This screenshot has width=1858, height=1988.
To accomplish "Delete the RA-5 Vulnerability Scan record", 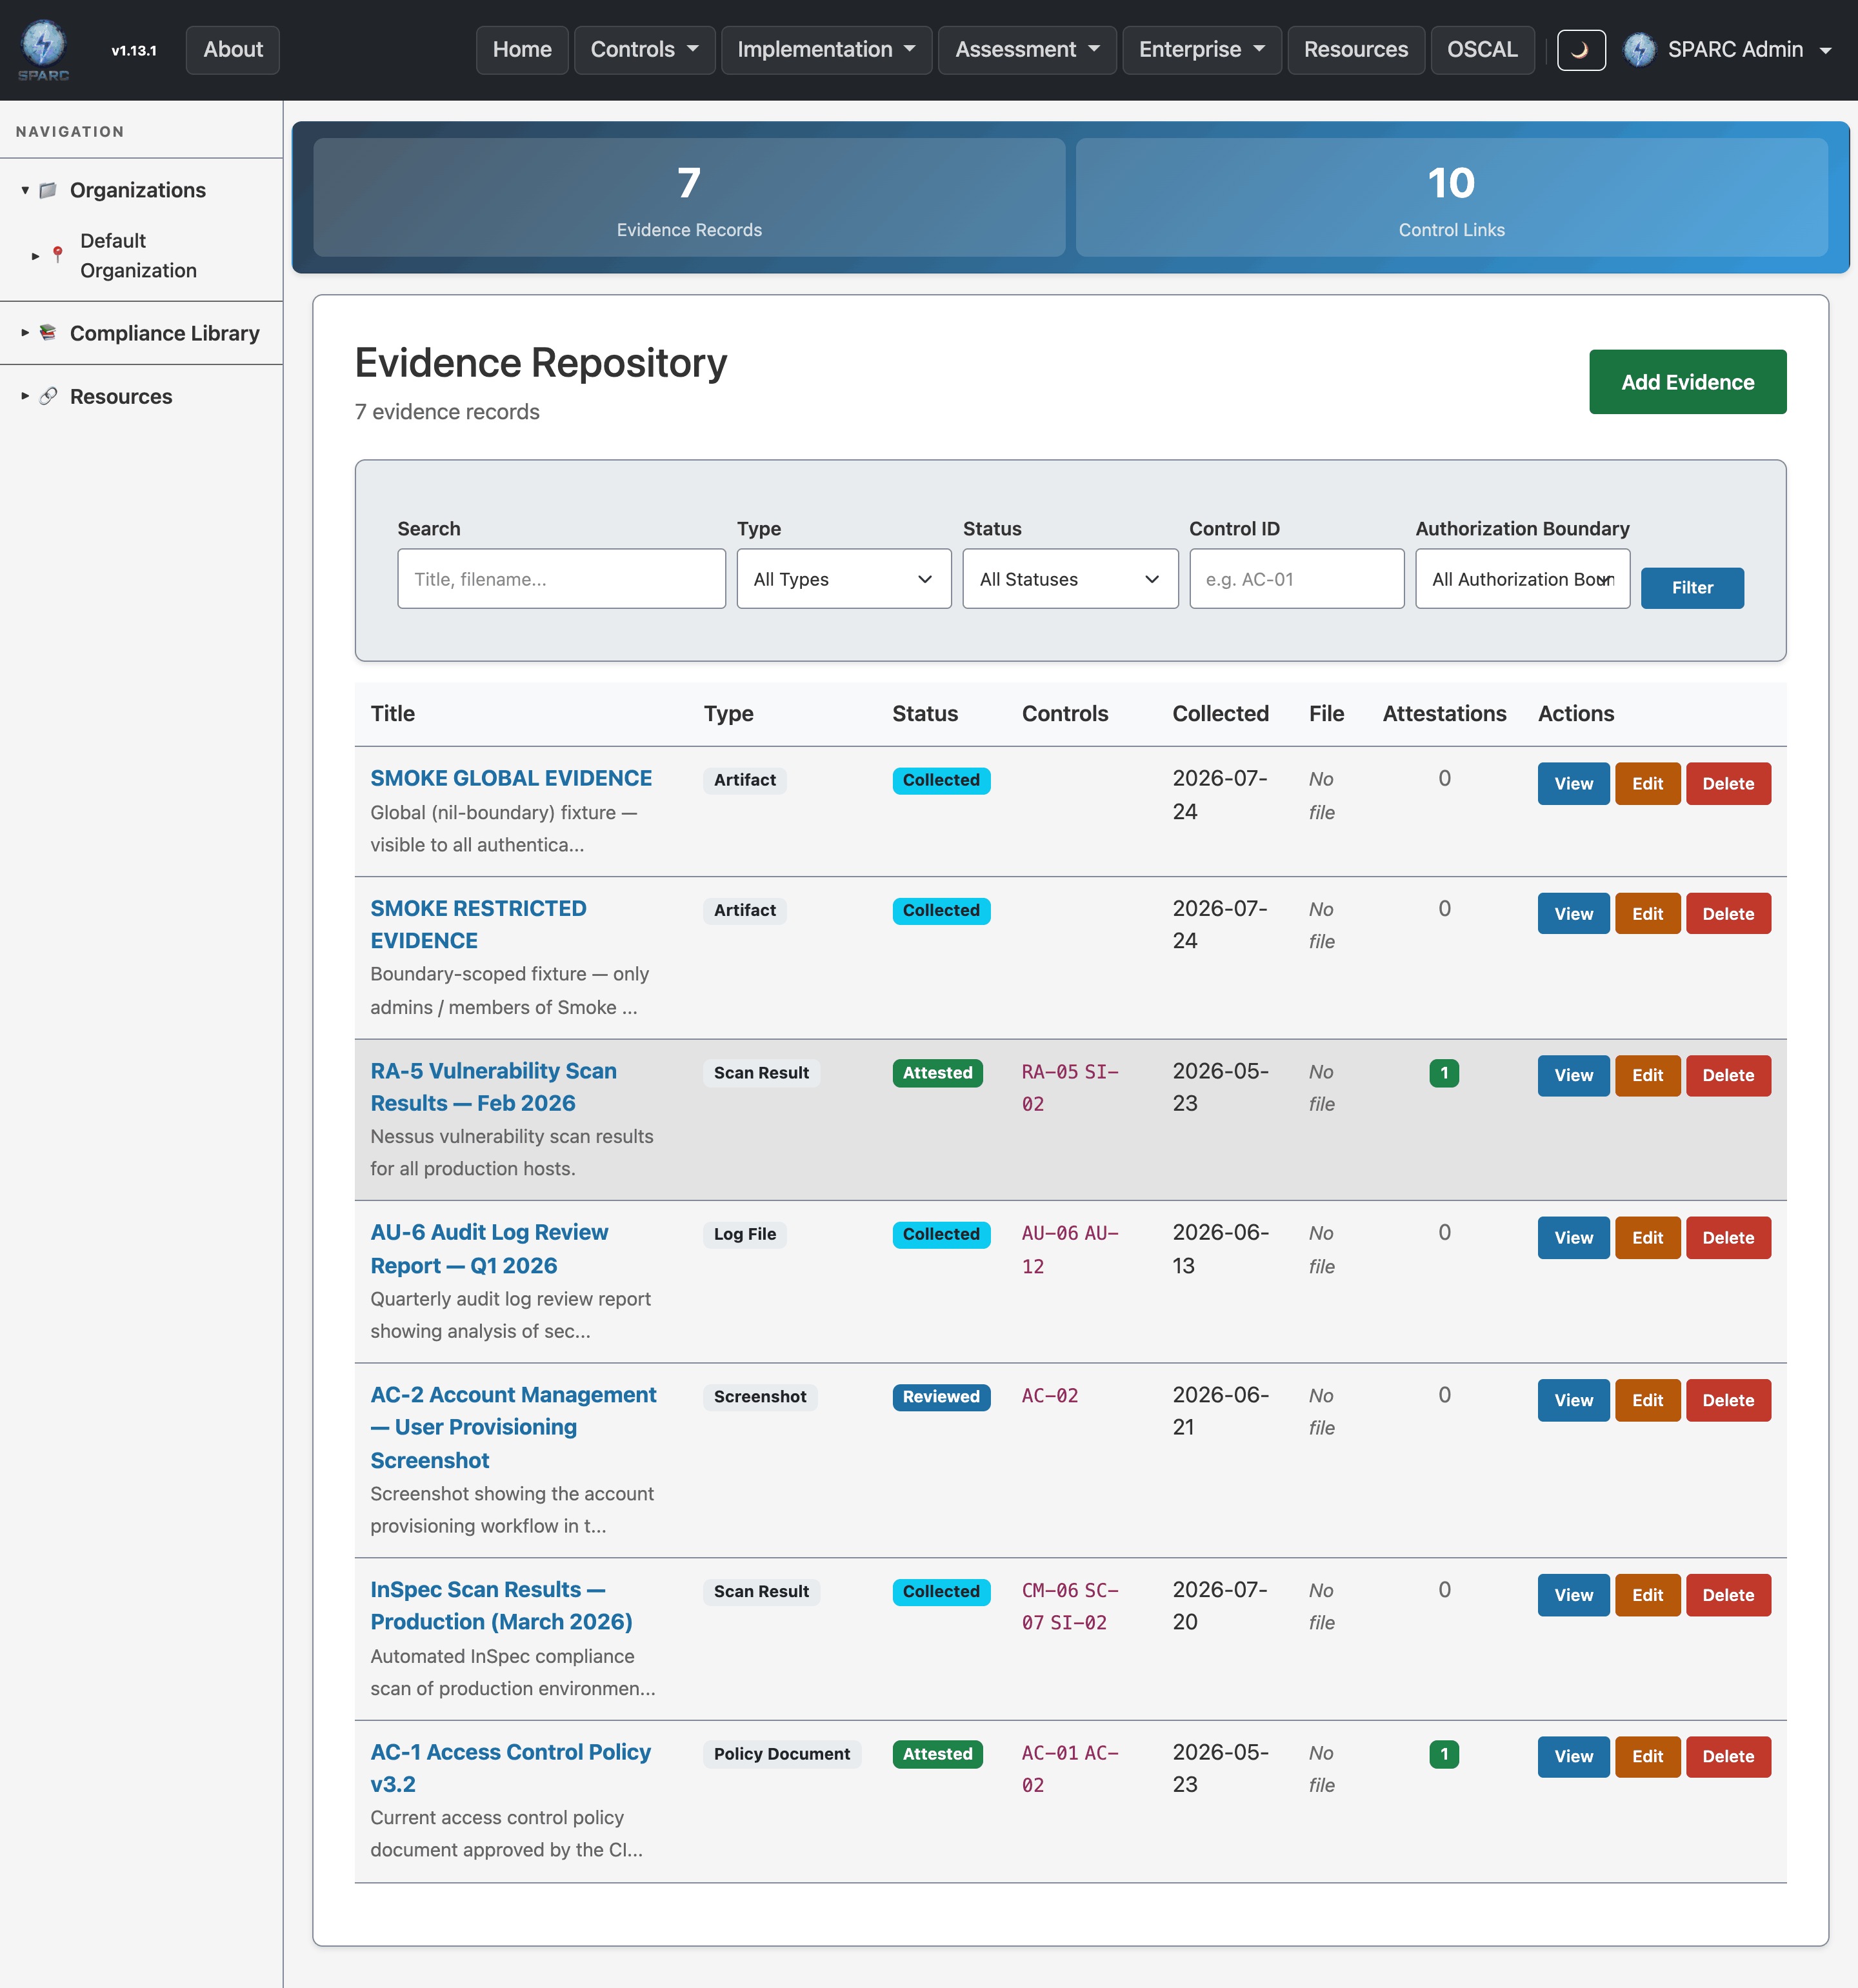I will [1728, 1076].
